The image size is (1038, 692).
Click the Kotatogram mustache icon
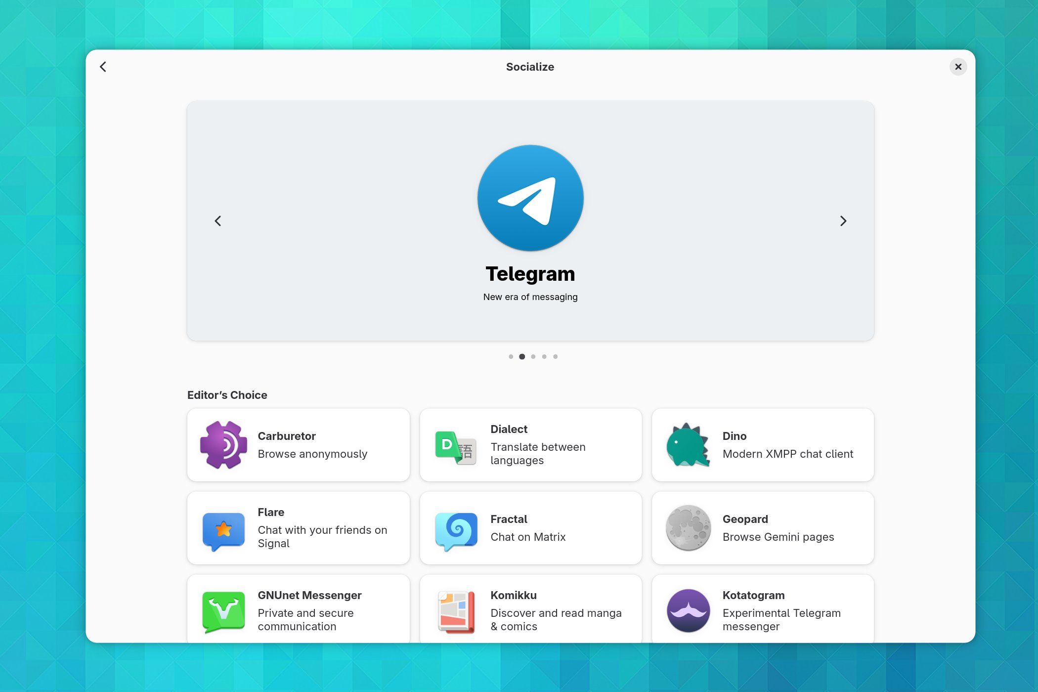[688, 611]
